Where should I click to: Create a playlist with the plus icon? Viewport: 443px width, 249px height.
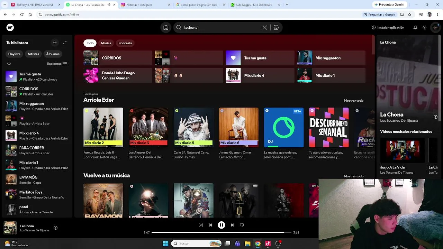55,43
